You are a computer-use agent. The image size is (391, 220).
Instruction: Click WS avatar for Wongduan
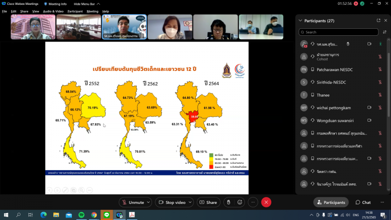click(x=304, y=120)
